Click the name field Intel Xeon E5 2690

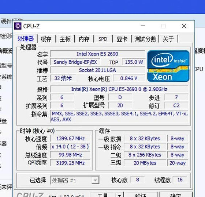[98, 54]
